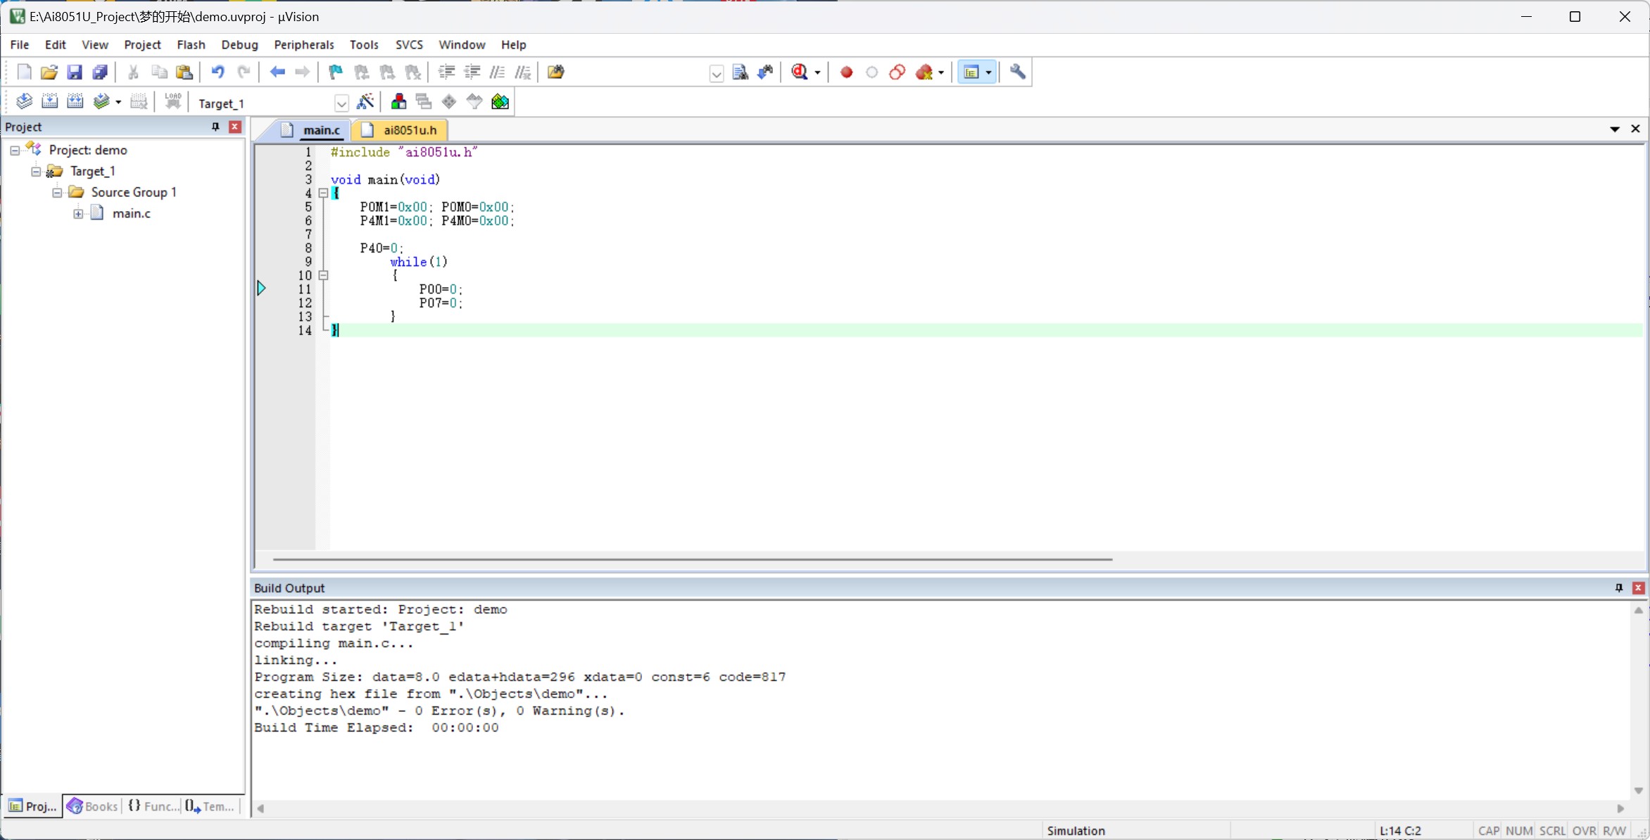
Task: Toggle the window layout button in toolbar
Action: (x=971, y=72)
